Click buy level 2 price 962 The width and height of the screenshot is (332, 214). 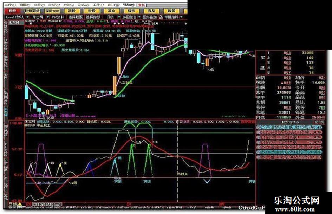coord(287,58)
